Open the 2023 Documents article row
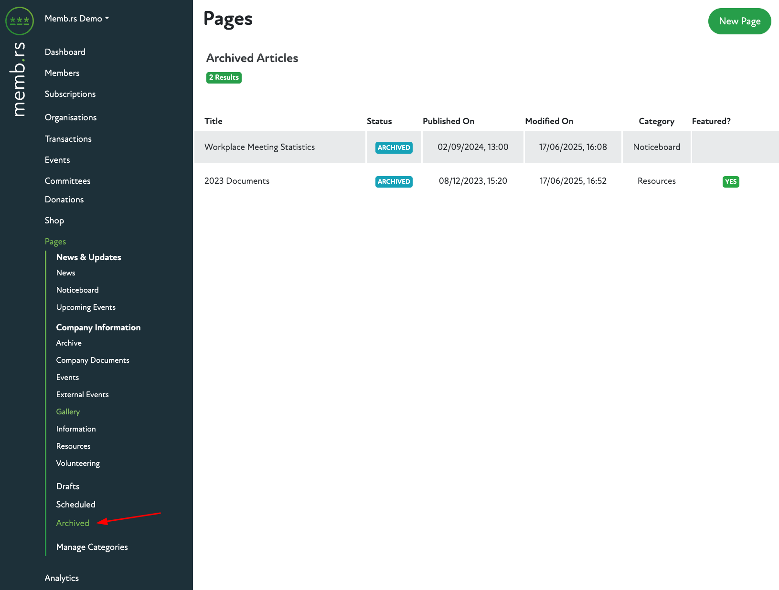The image size is (779, 590). [237, 181]
